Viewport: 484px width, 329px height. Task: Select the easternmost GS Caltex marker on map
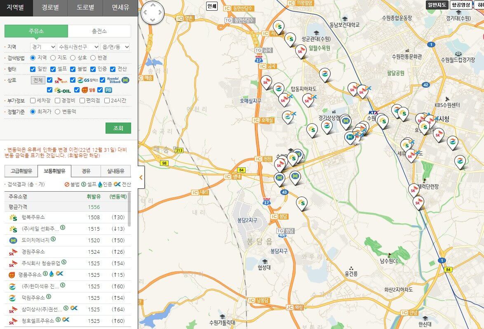tap(460, 162)
